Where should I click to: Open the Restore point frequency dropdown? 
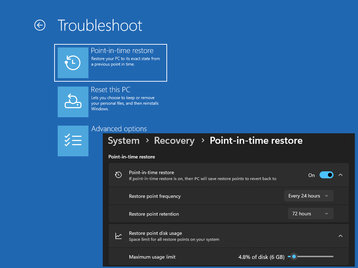(x=309, y=196)
